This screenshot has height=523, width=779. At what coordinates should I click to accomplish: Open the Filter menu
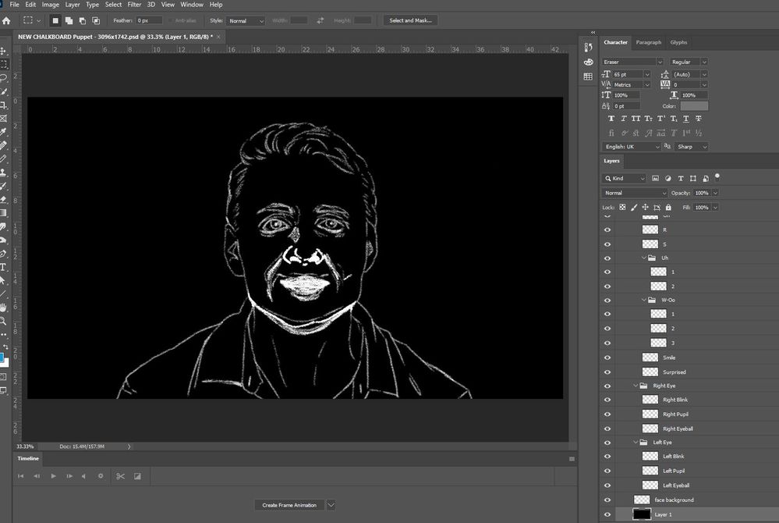(x=134, y=5)
